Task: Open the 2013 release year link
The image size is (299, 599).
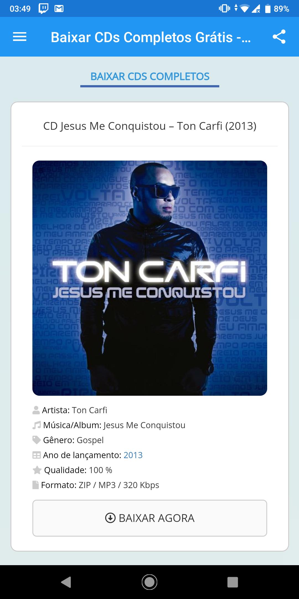Action: click(133, 455)
